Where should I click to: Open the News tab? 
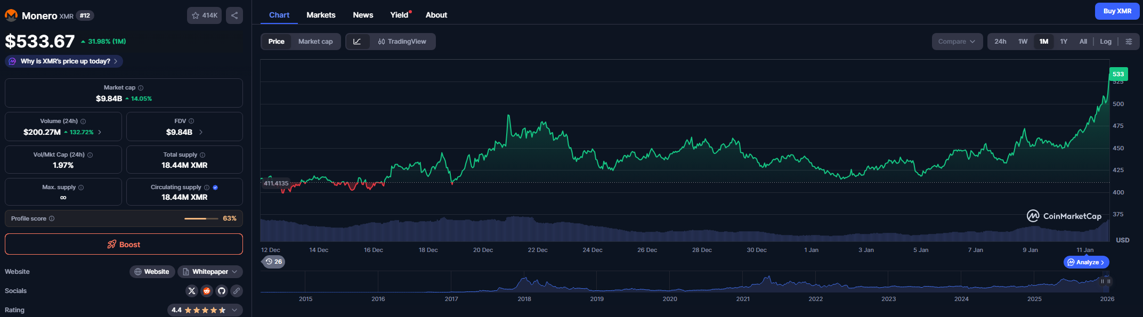363,15
